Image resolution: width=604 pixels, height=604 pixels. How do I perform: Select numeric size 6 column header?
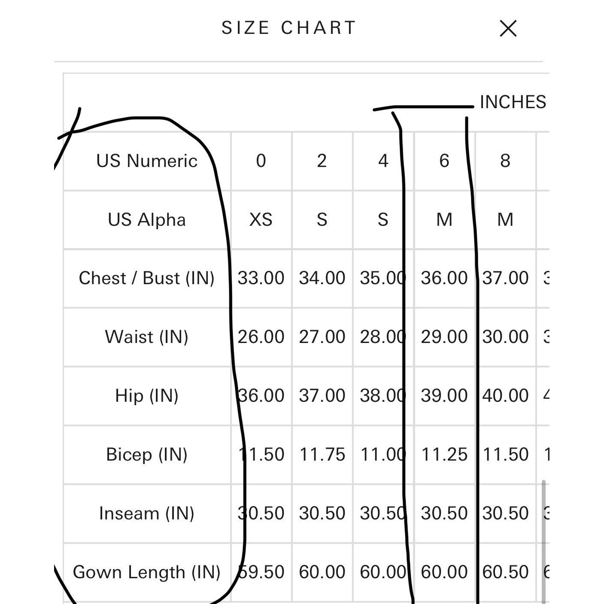pos(444,161)
